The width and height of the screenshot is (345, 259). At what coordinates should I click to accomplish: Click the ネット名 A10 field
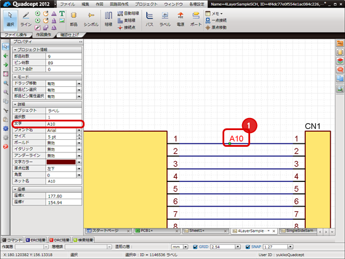64,181
